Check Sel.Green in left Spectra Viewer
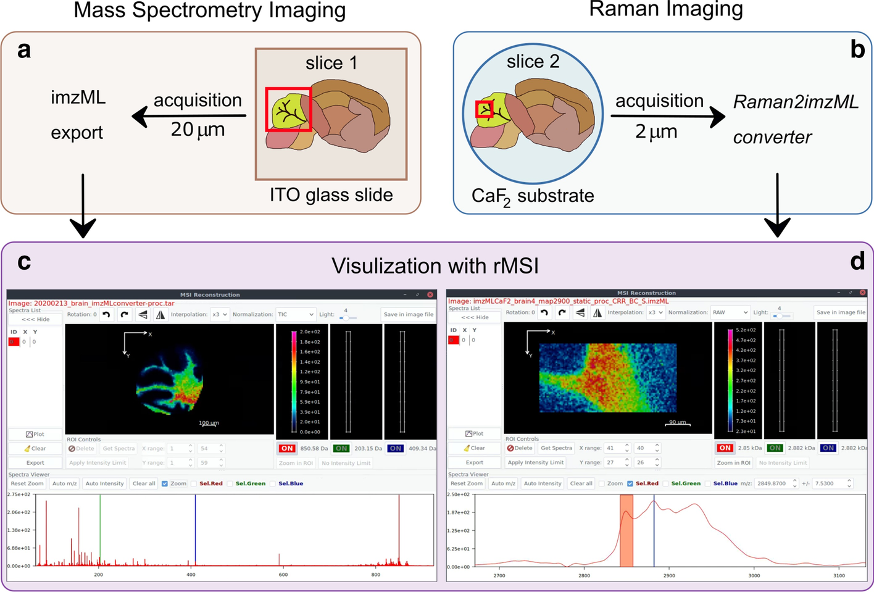 click(230, 483)
